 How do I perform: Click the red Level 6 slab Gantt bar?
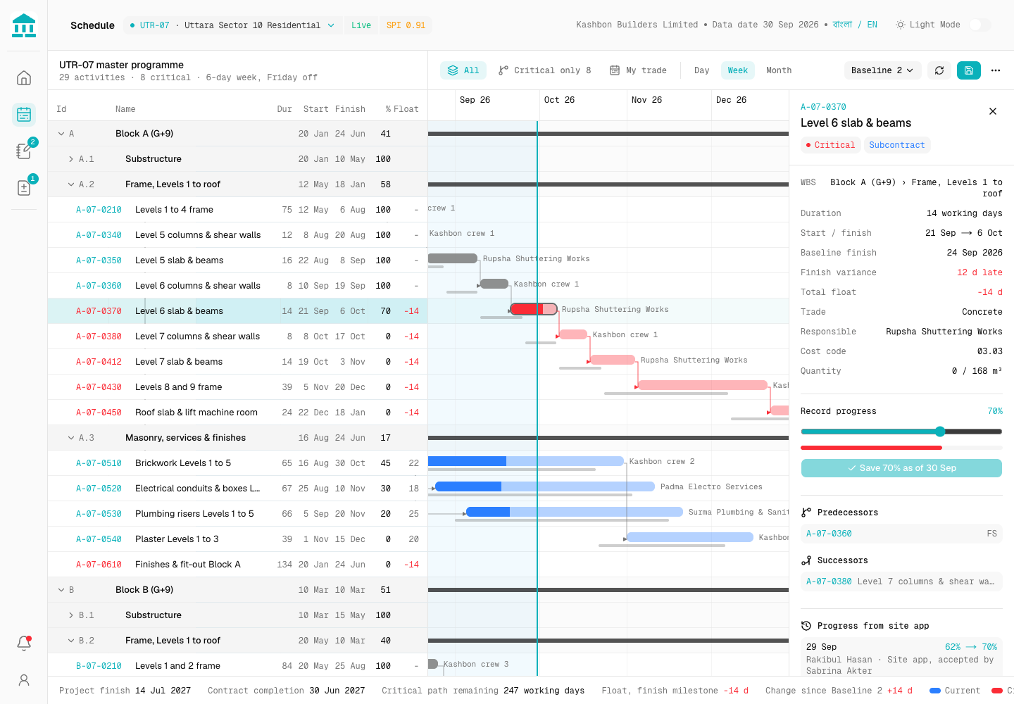534,309
